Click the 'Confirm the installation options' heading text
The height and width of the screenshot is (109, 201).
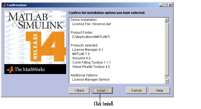point(107,13)
